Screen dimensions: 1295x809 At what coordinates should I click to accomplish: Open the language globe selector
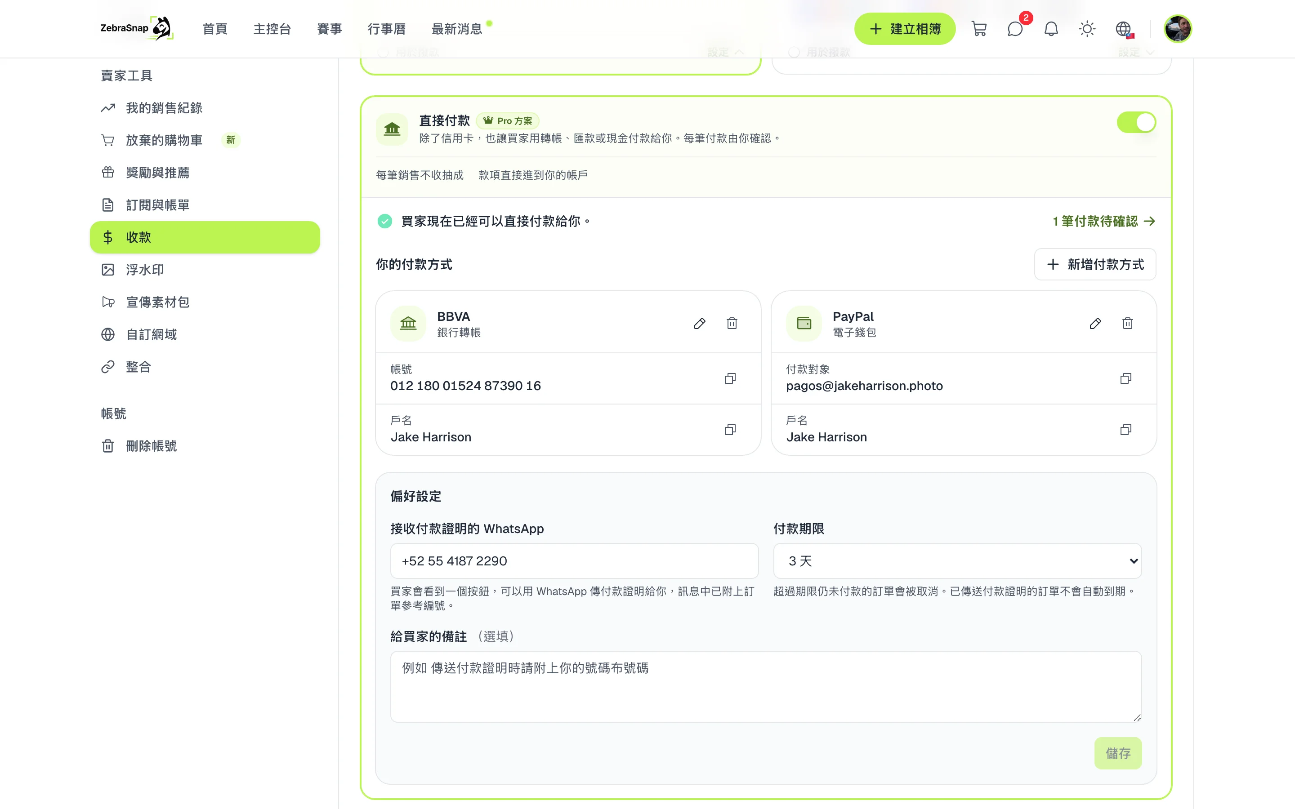[x=1123, y=29]
